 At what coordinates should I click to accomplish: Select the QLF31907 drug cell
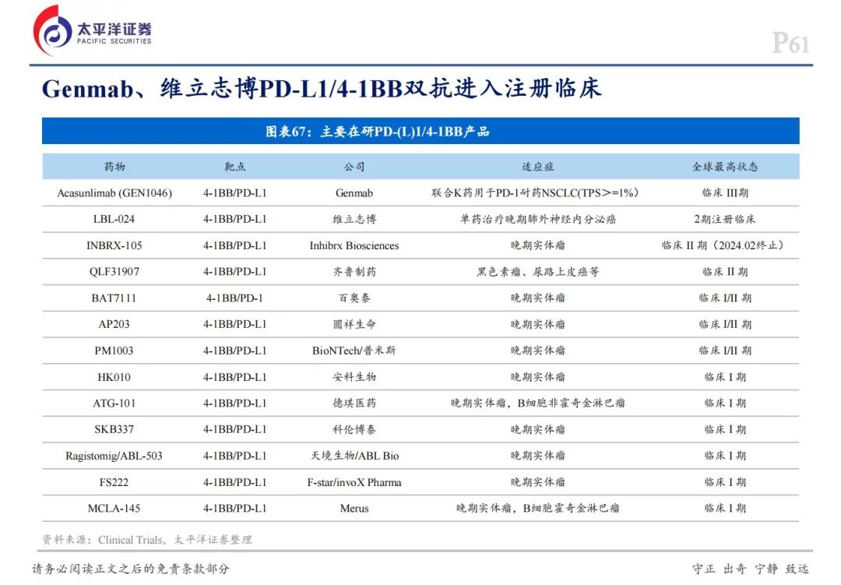click(x=114, y=272)
